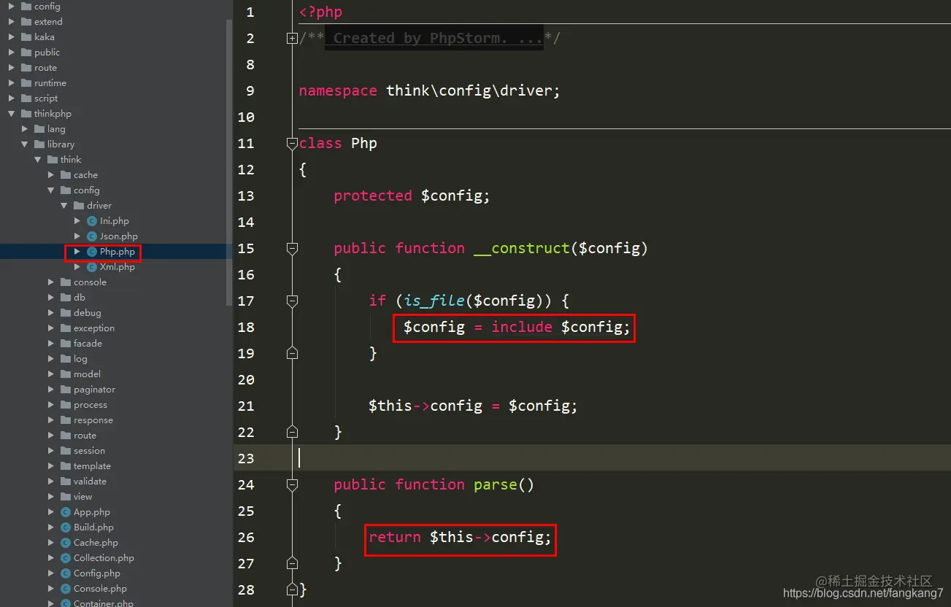Fold the if block at line 17

coord(292,301)
